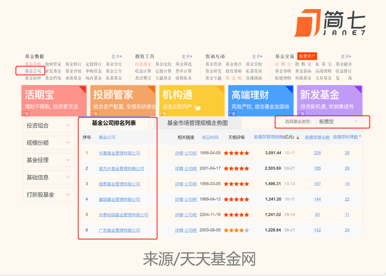Open the 基金公司 link under 基金数据
This screenshot has width=386, height=276.
(x=33, y=71)
